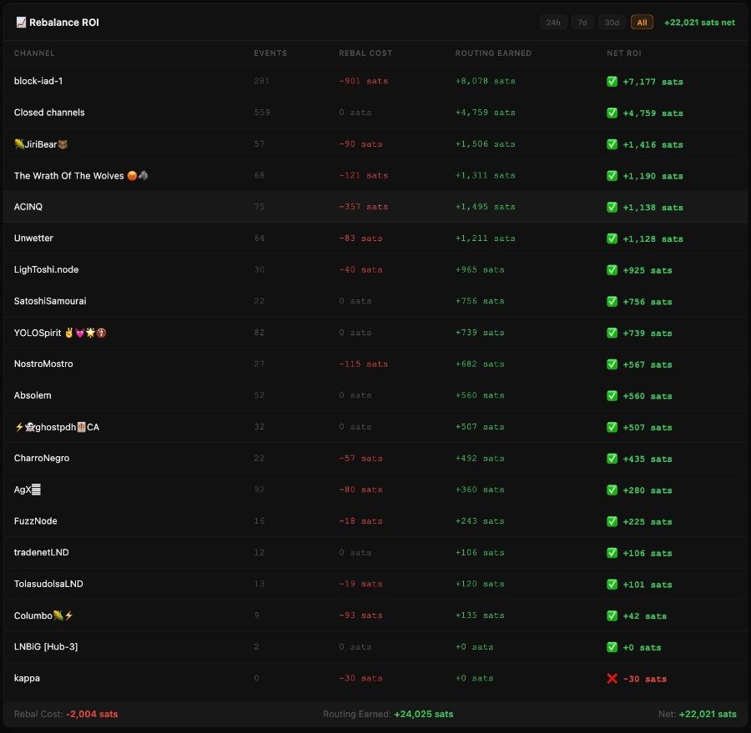
Task: Click the green checkmark for LNBiG [Hub-3]
Action: 612,647
